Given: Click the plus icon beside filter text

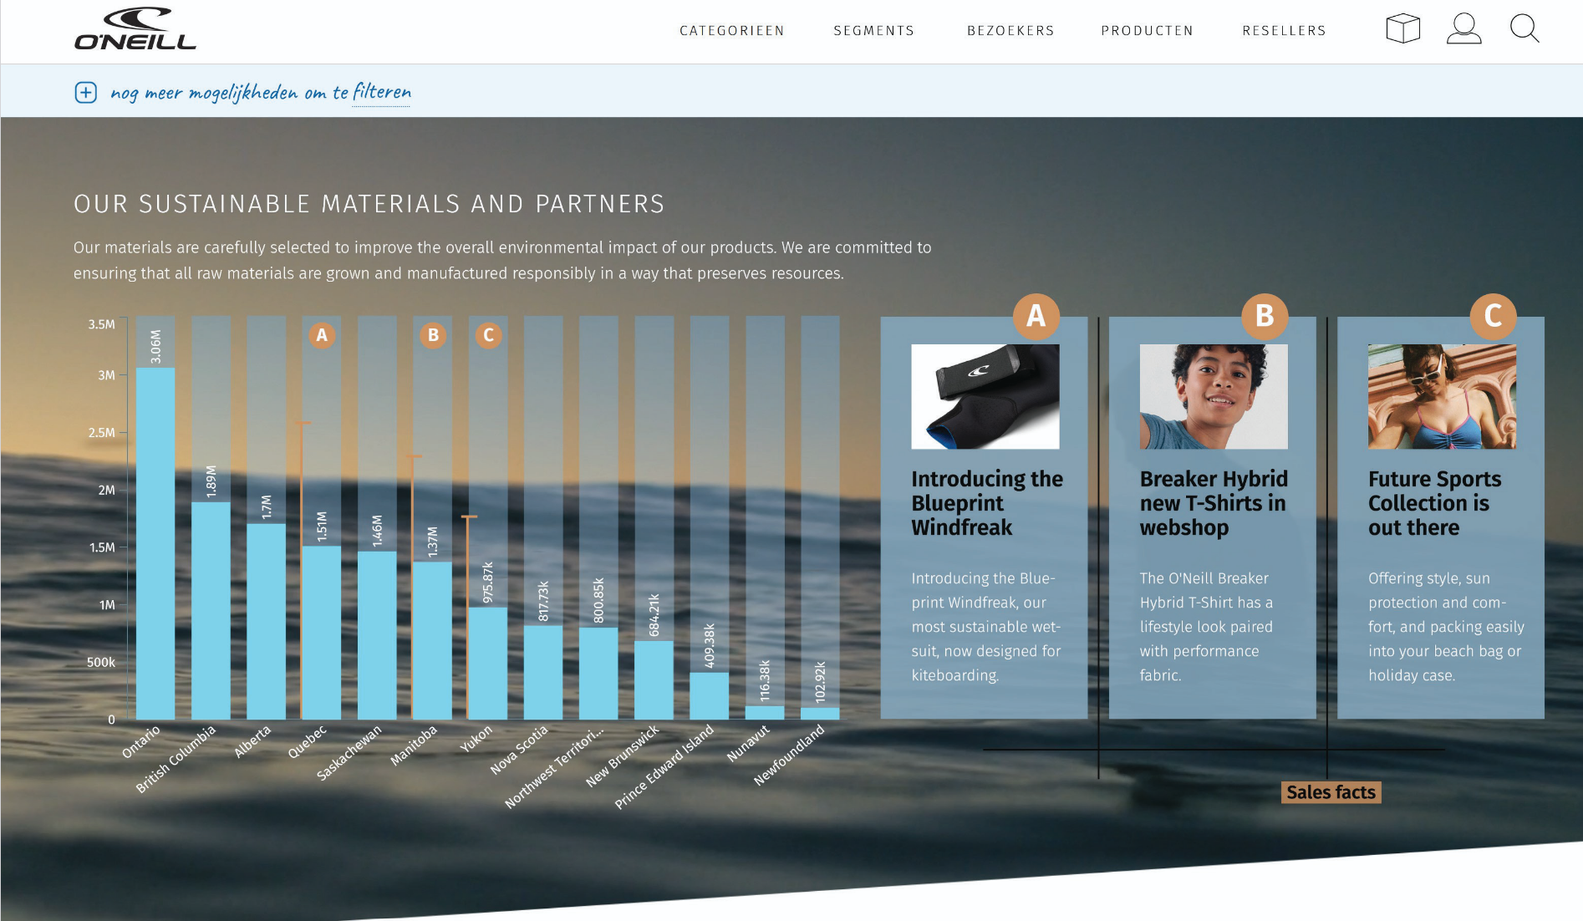Looking at the screenshot, I should pyautogui.click(x=86, y=92).
